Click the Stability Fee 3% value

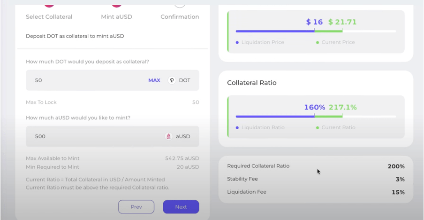click(x=400, y=179)
